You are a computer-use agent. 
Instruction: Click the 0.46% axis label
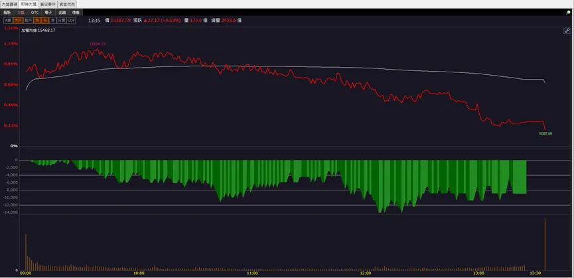pos(11,105)
